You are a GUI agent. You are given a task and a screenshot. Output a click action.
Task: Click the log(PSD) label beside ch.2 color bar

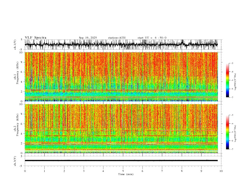(236, 134)
